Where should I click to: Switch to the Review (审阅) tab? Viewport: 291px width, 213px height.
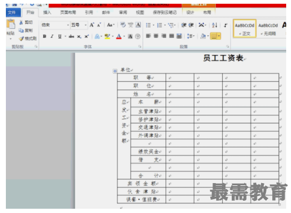(x=123, y=12)
